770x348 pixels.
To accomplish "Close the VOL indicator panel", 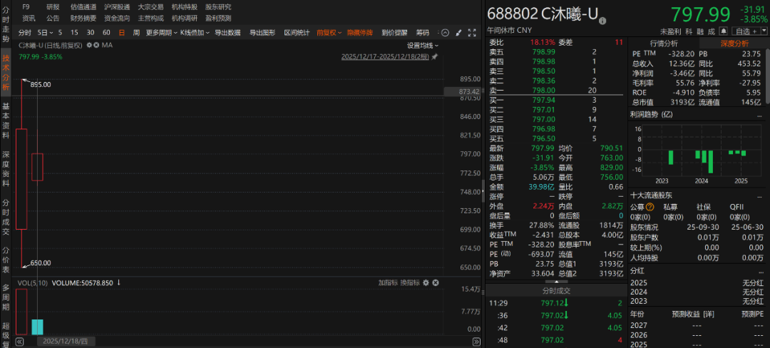I will [436, 283].
